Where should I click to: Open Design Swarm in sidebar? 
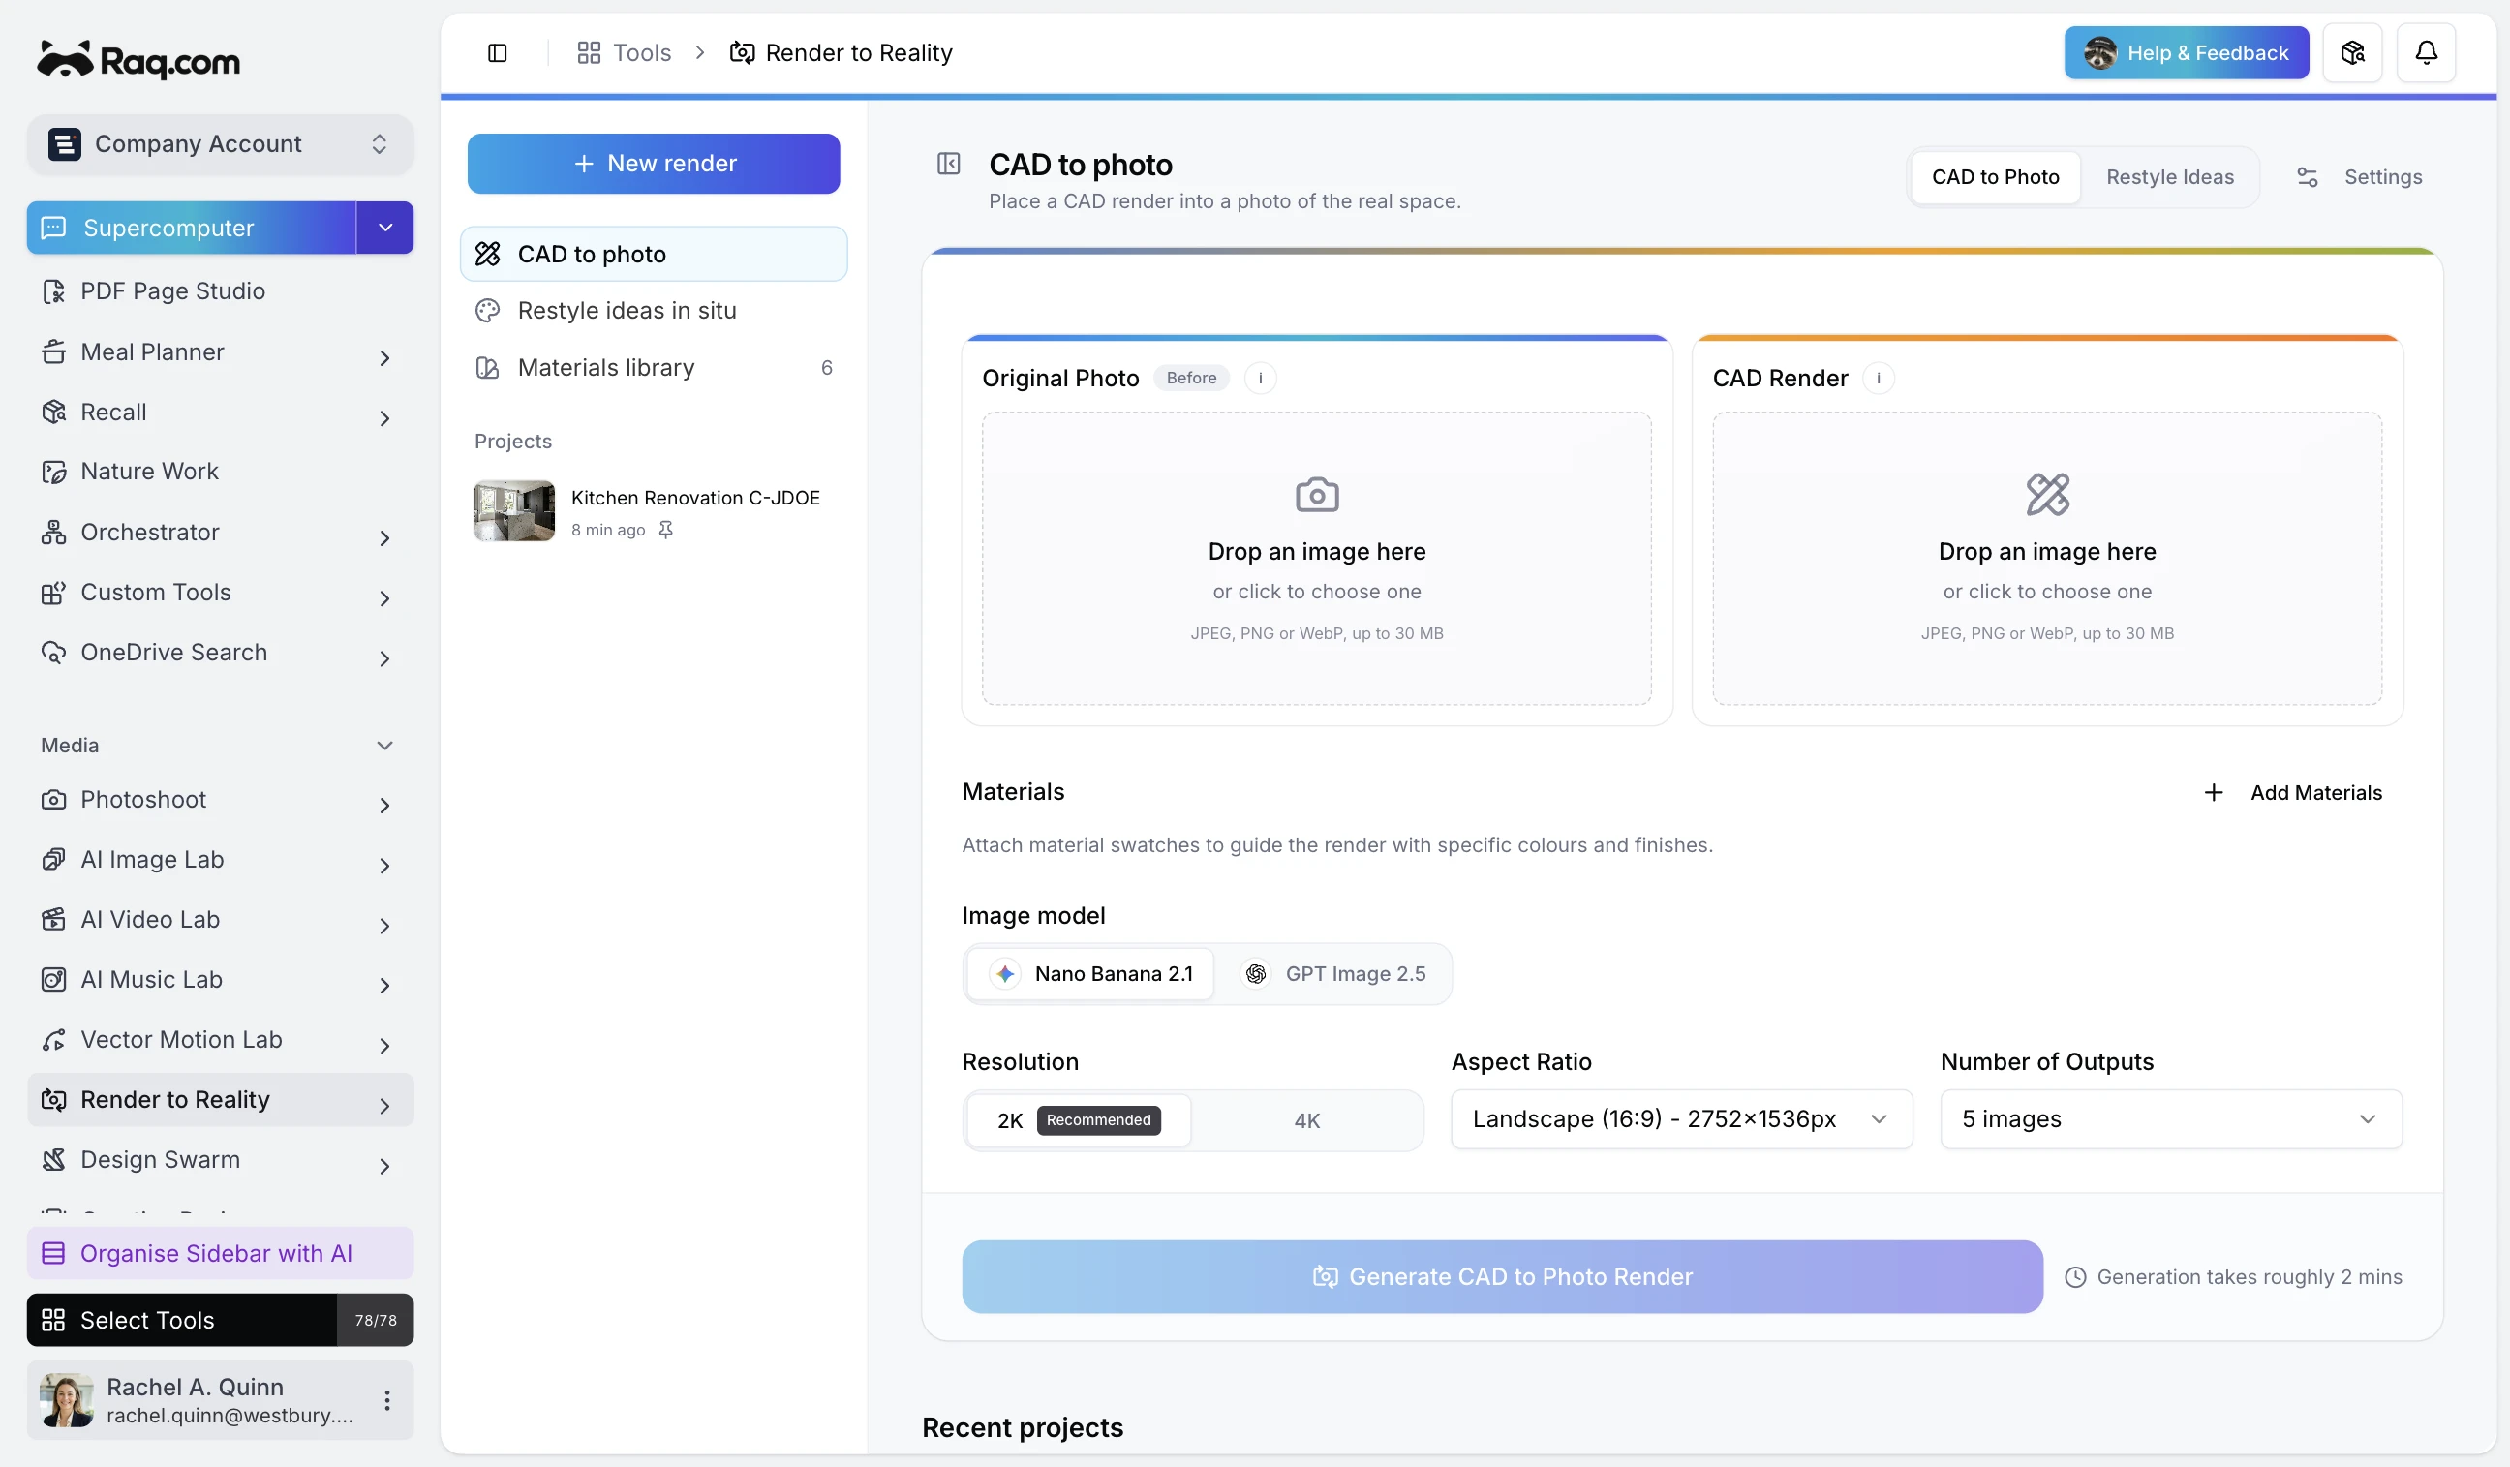[x=219, y=1160]
